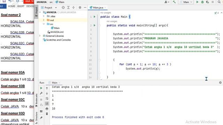Open the Main run configuration dropdown

[x=186, y=2]
